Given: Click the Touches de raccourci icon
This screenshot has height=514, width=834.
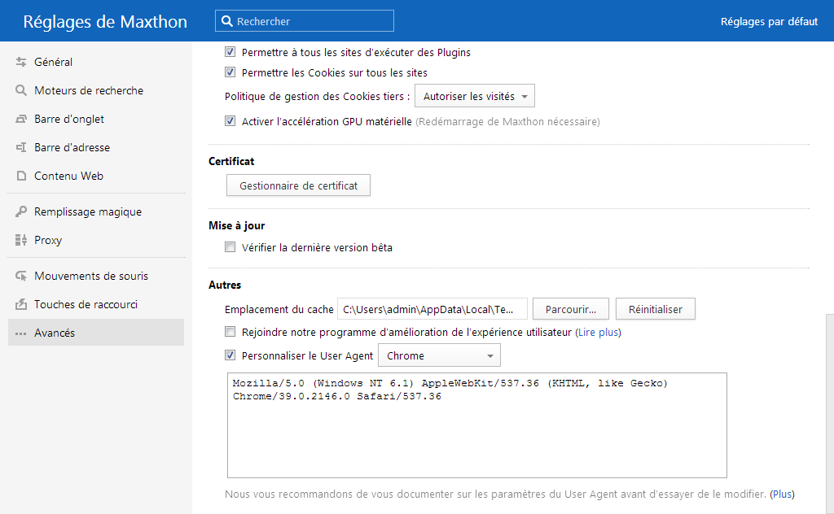Looking at the screenshot, I should click(x=20, y=304).
